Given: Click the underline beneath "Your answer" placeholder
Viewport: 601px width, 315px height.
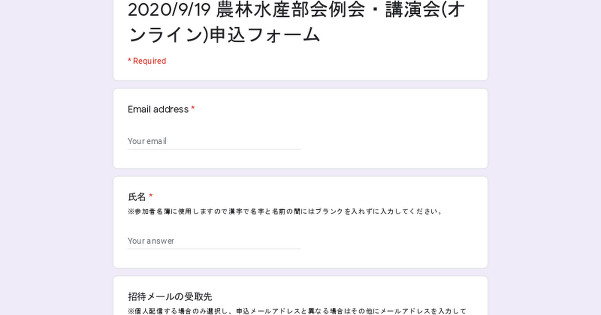Looking at the screenshot, I should tap(214, 248).
